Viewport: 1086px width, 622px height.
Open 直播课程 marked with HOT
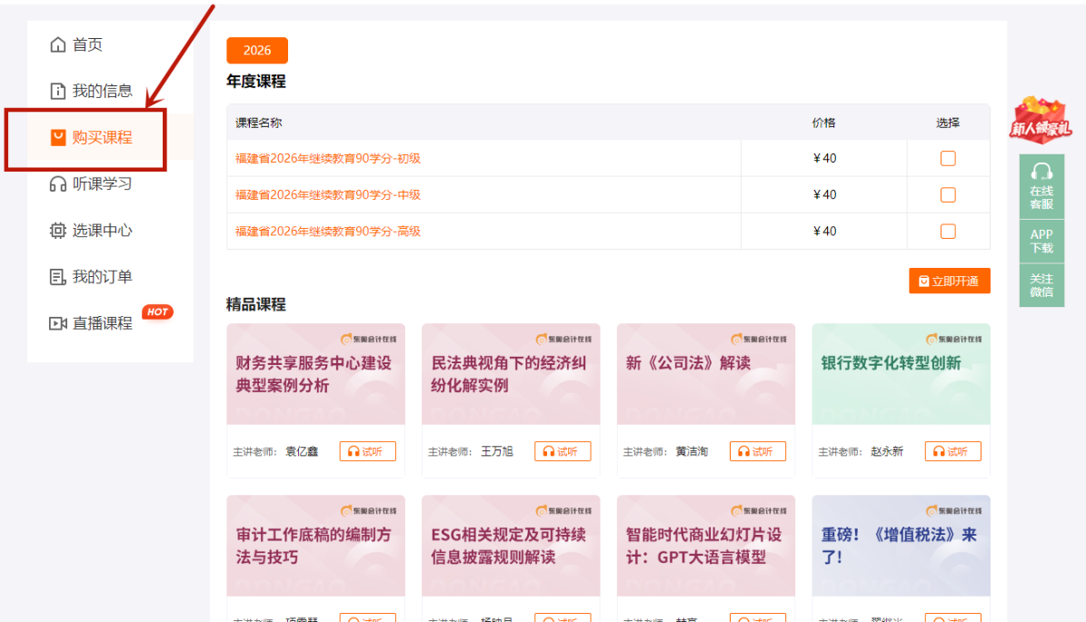pyautogui.click(x=103, y=323)
